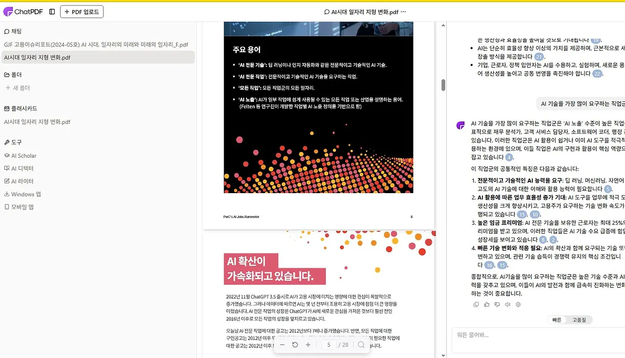Open the AI 디텍터 tool
The height and width of the screenshot is (358, 625).
(19, 168)
